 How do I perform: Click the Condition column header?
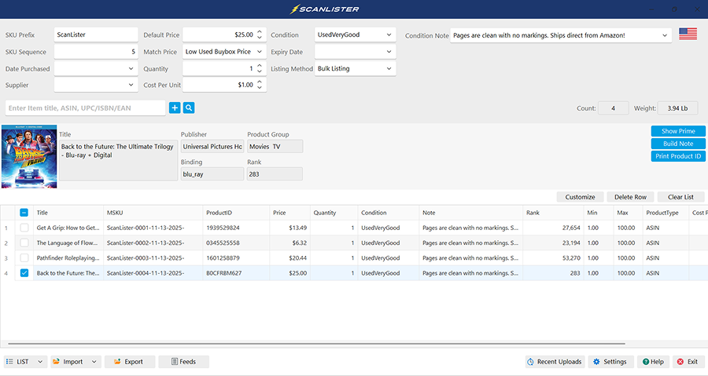pyautogui.click(x=389, y=213)
